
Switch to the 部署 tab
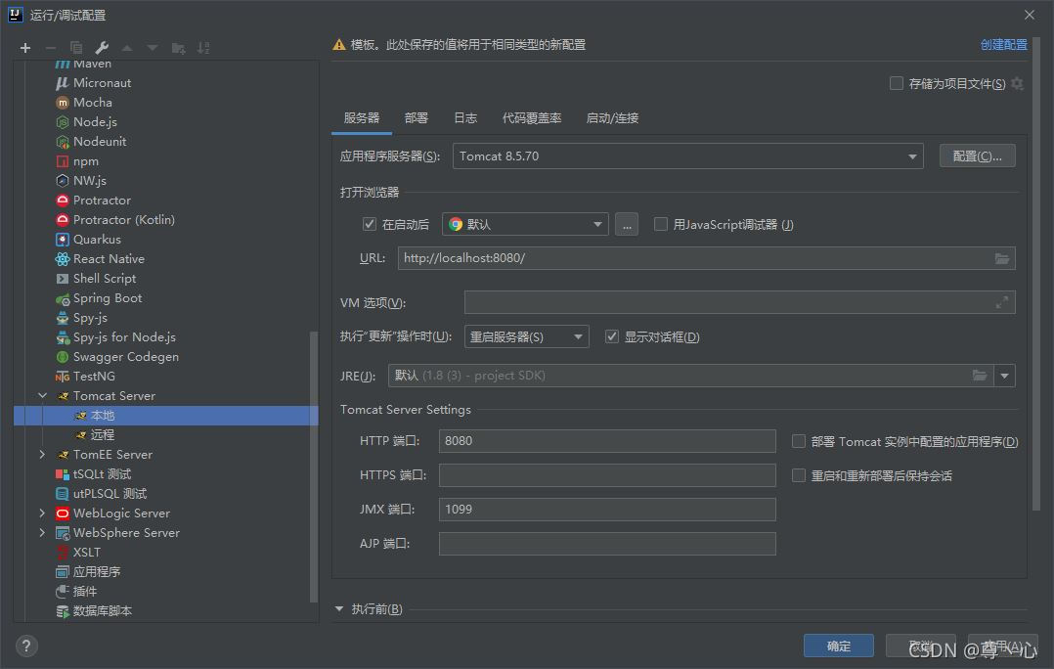(x=417, y=117)
